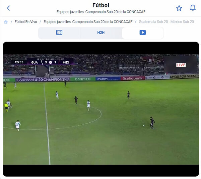Screen dimensions: 201x179
Task: Click the LIVE badge on the video
Action: (181, 65)
